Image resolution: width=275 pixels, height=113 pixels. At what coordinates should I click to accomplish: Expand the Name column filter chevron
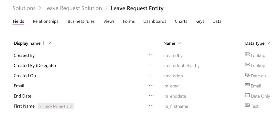tap(179, 43)
